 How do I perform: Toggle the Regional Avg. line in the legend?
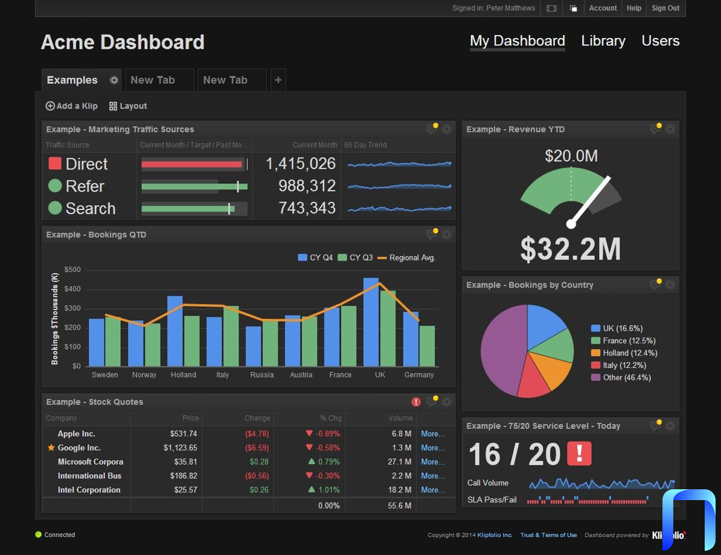coord(382,258)
